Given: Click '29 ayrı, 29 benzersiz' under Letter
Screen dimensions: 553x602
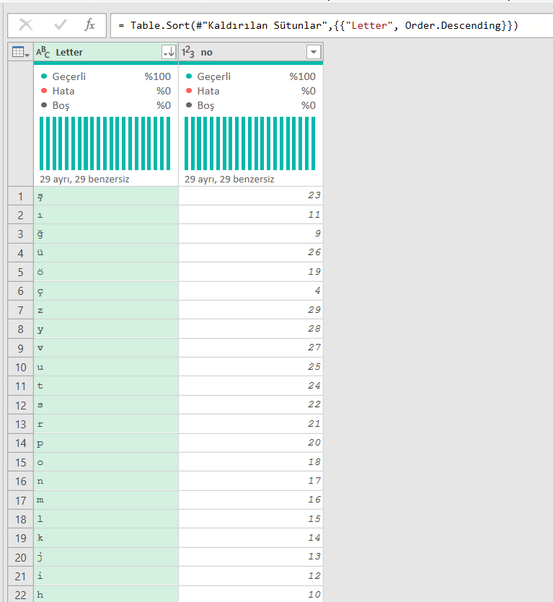Looking at the screenshot, I should 84,180.
